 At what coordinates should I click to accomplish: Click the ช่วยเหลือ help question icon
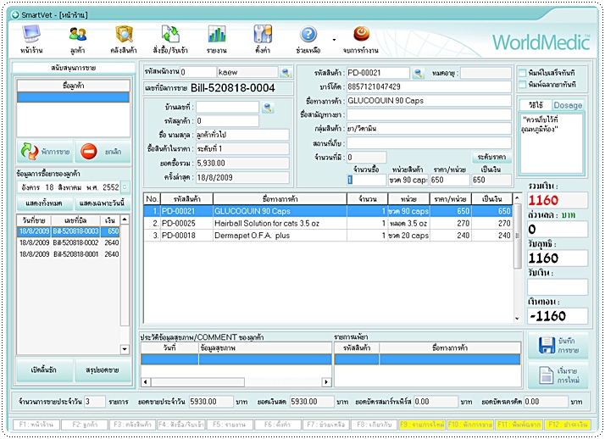[308, 35]
